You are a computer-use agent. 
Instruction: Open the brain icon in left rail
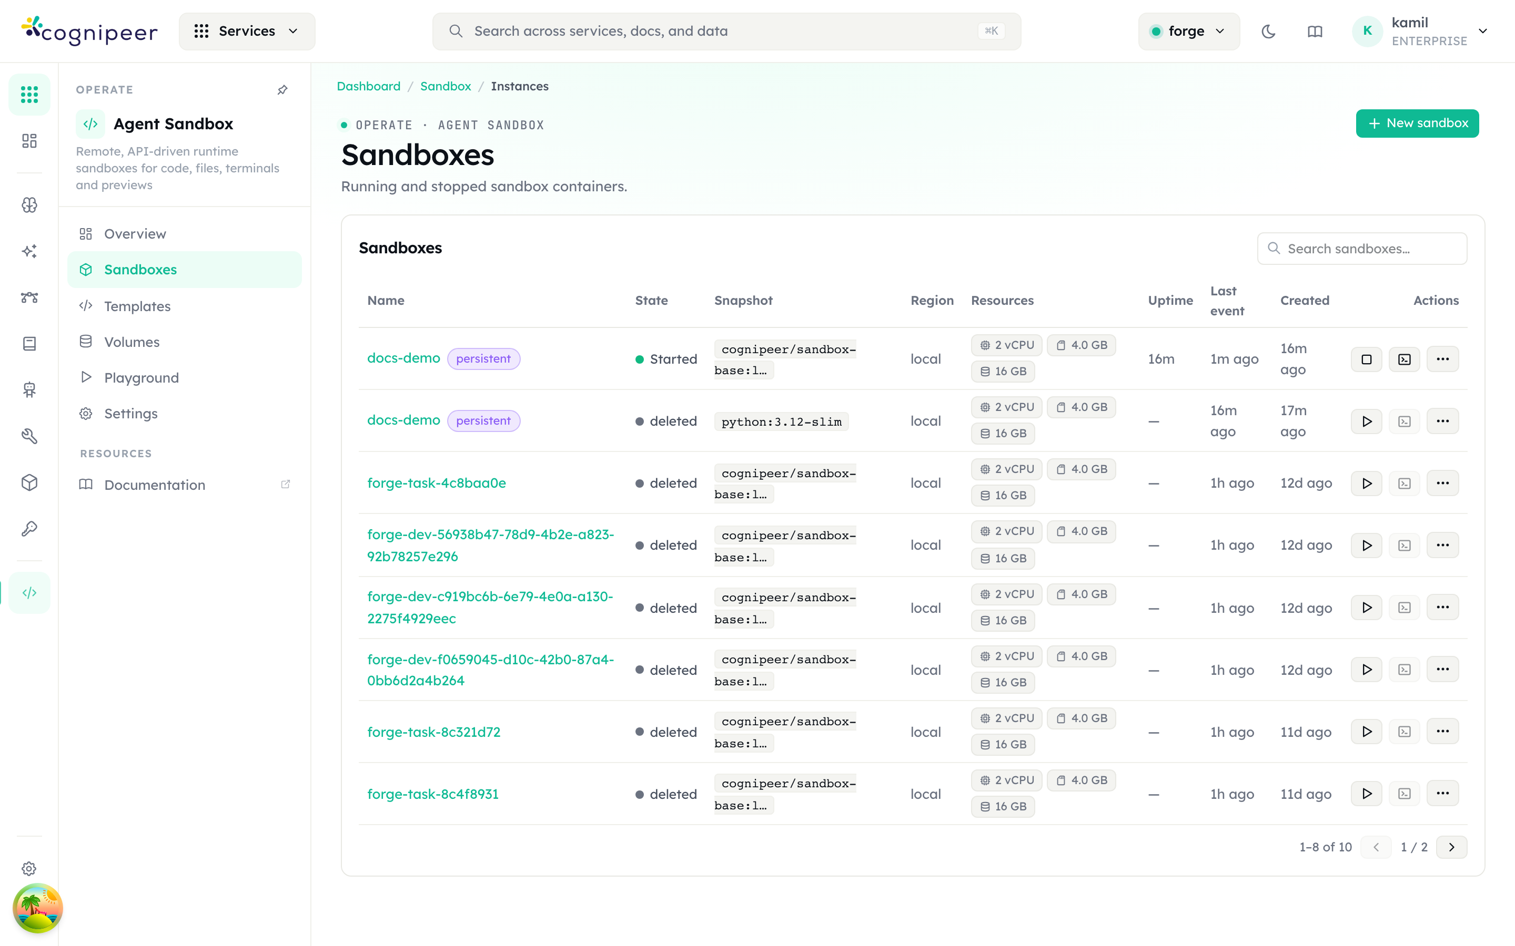click(x=29, y=204)
